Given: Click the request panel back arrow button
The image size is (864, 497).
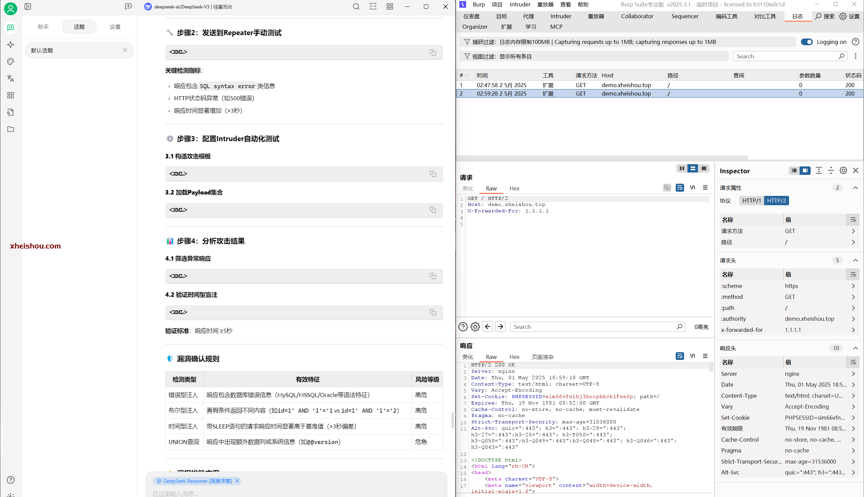Looking at the screenshot, I should pos(488,327).
